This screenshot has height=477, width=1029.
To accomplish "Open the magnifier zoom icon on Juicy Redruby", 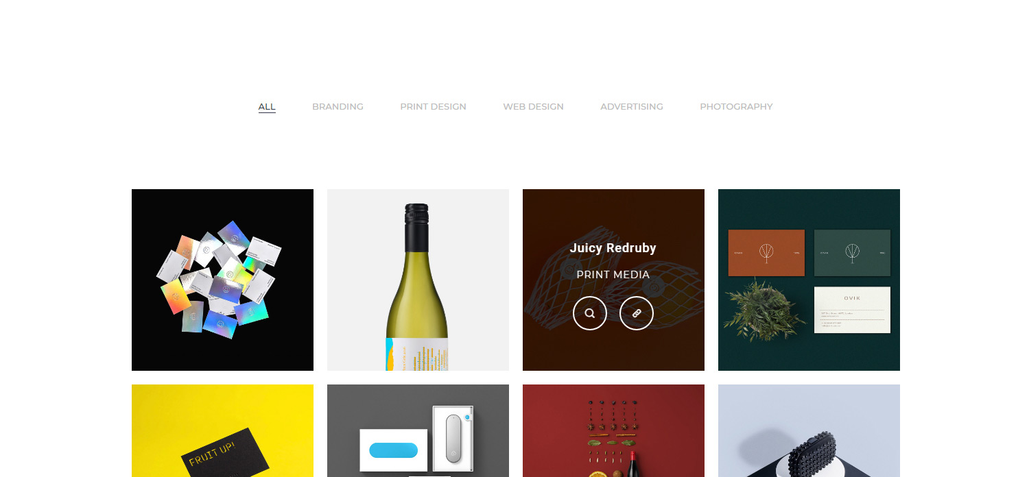I will click(590, 313).
